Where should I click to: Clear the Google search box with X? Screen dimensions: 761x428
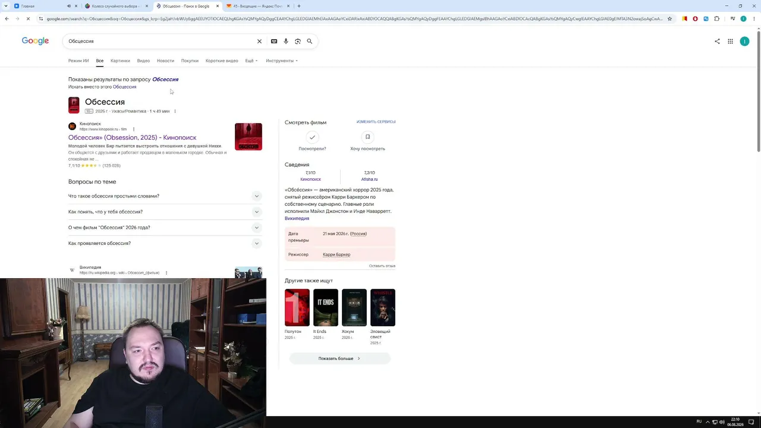[x=259, y=41]
